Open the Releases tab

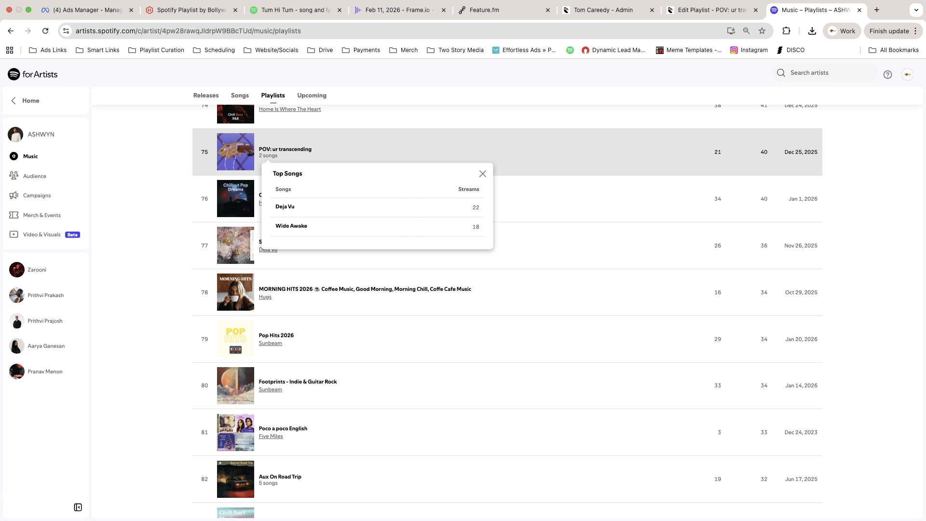click(206, 96)
